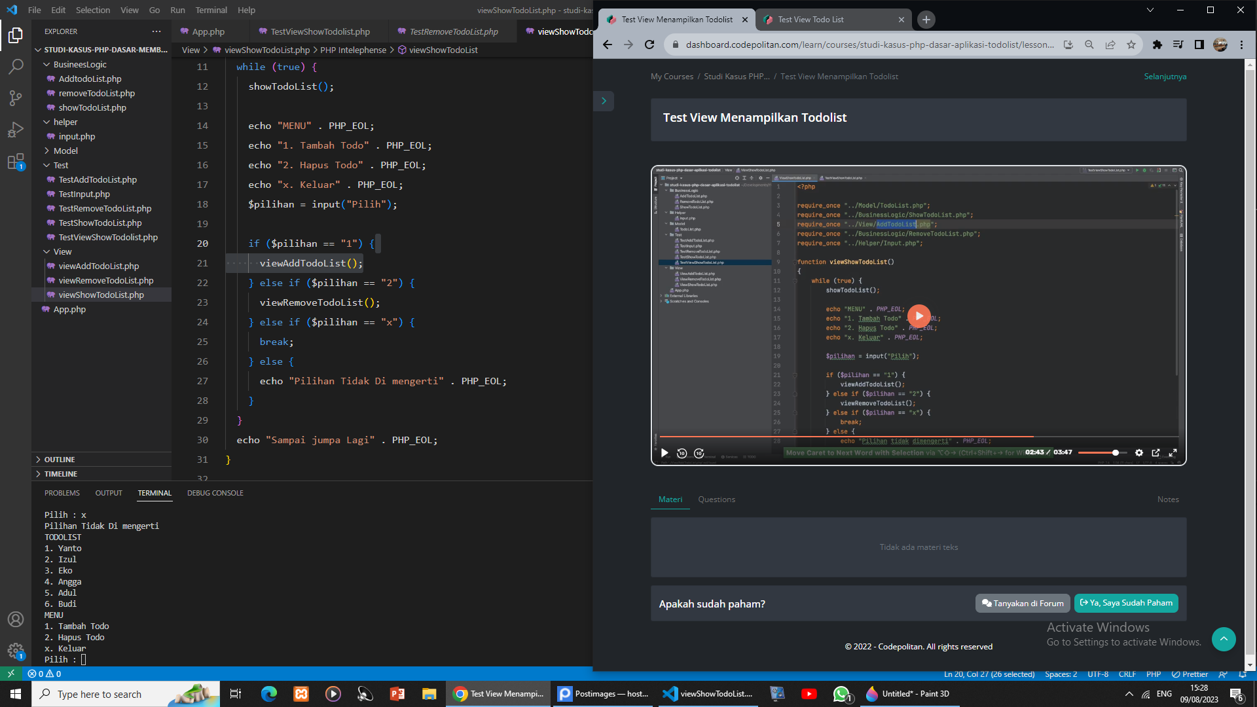
Task: Click the Ya, Saya Sudah Paham button
Action: (x=1126, y=603)
